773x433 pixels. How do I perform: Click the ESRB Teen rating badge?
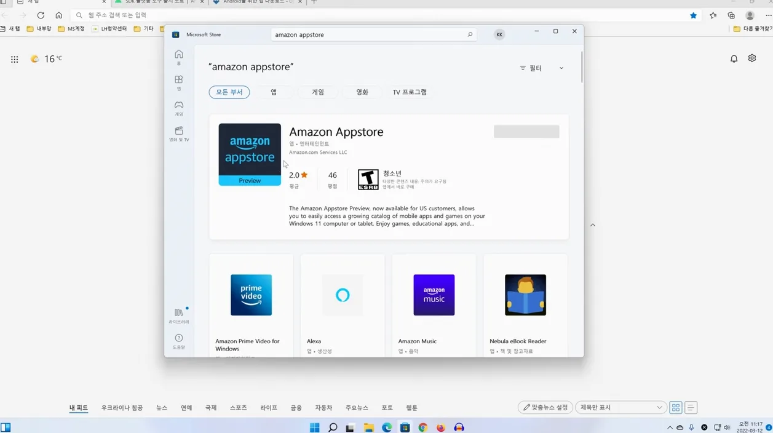[x=368, y=180]
